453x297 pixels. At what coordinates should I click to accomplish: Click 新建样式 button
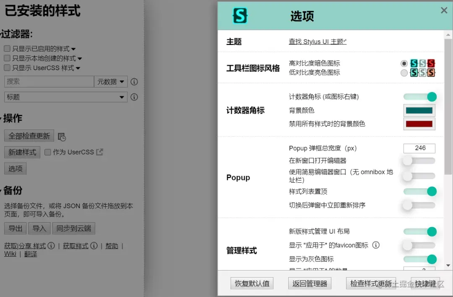coord(22,152)
